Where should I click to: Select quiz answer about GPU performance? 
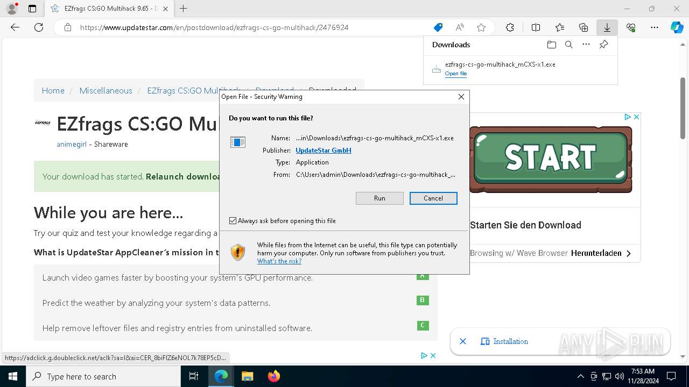coord(178,278)
